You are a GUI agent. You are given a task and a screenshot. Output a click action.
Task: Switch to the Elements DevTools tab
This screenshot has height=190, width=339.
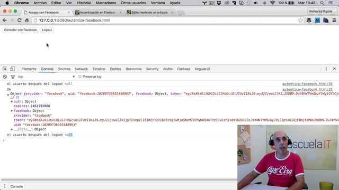pos(29,69)
